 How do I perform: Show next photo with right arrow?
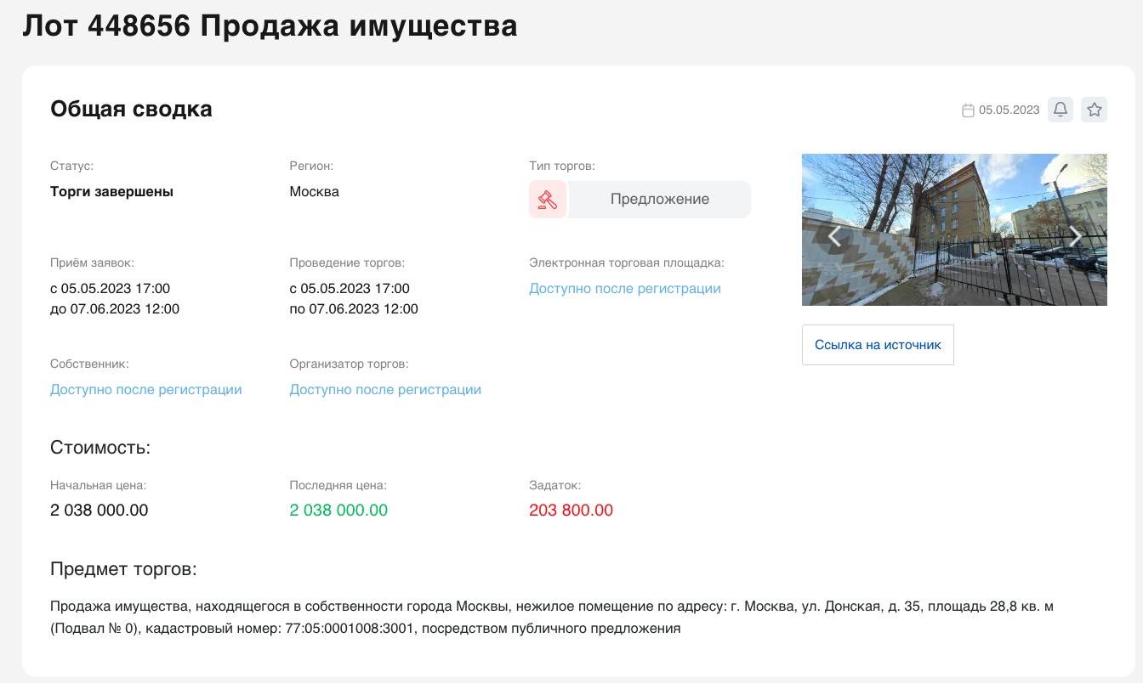click(x=1075, y=236)
